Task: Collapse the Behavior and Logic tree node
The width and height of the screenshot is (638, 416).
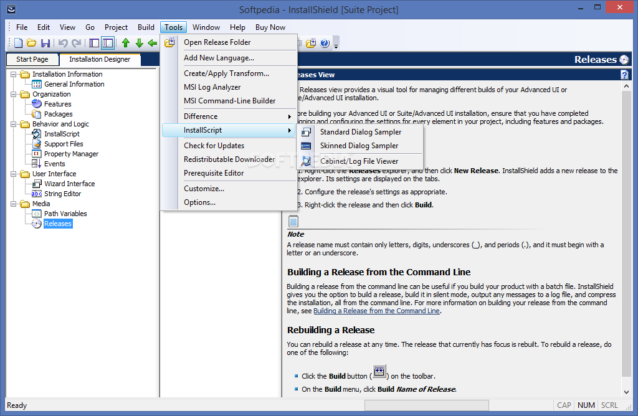Action: (x=14, y=124)
